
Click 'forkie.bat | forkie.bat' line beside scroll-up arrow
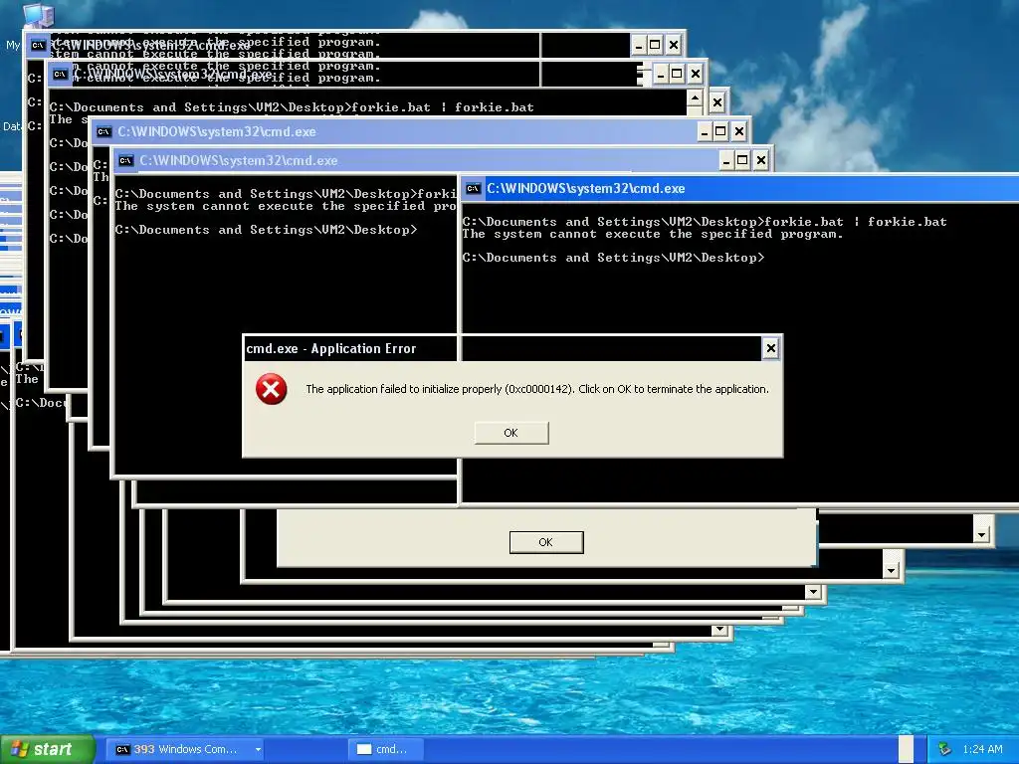point(292,107)
